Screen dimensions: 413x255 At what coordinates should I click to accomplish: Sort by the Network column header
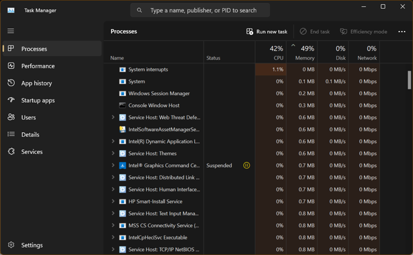click(x=364, y=52)
